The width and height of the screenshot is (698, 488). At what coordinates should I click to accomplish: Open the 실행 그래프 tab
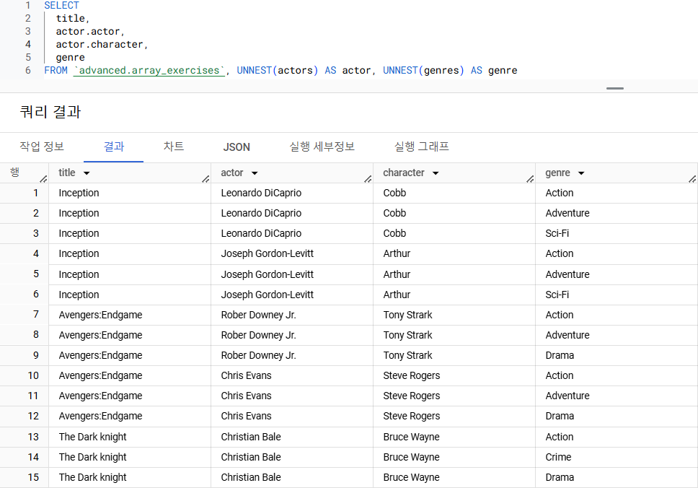(422, 147)
